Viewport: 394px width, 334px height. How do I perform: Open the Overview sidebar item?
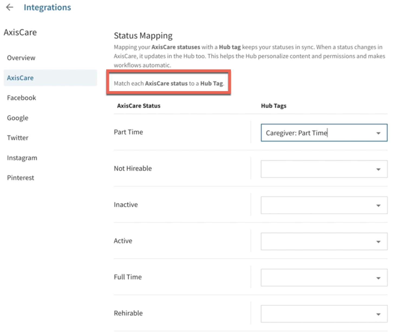(21, 58)
